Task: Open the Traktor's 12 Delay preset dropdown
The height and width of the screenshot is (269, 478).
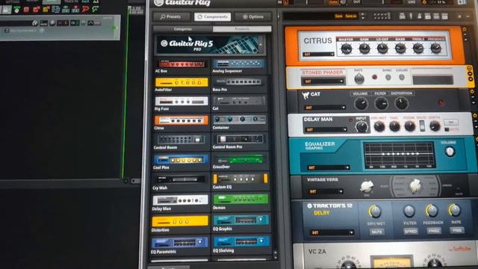Action: point(332,232)
